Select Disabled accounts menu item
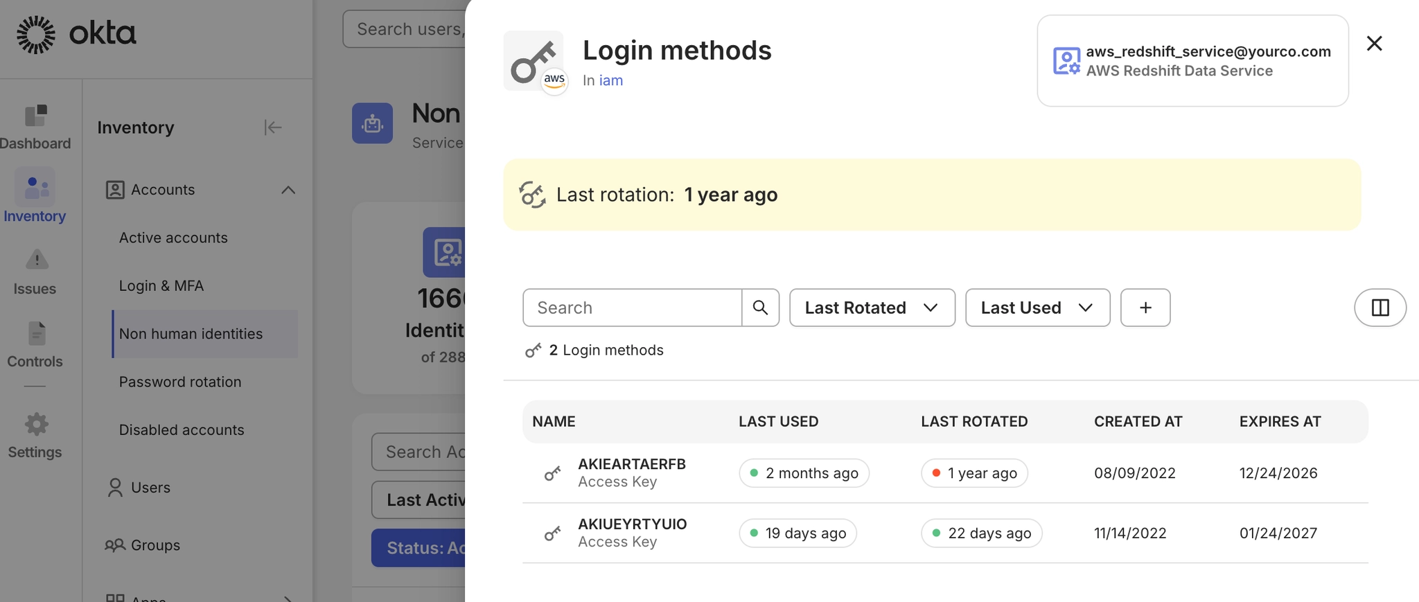The width and height of the screenshot is (1419, 602). [182, 430]
